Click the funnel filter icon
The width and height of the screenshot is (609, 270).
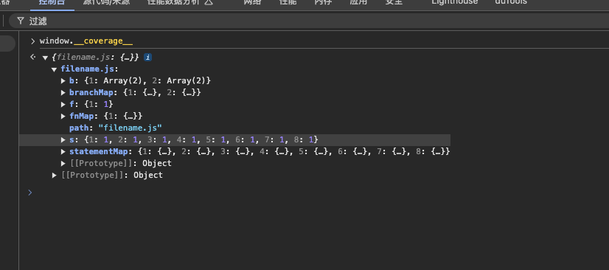[21, 21]
